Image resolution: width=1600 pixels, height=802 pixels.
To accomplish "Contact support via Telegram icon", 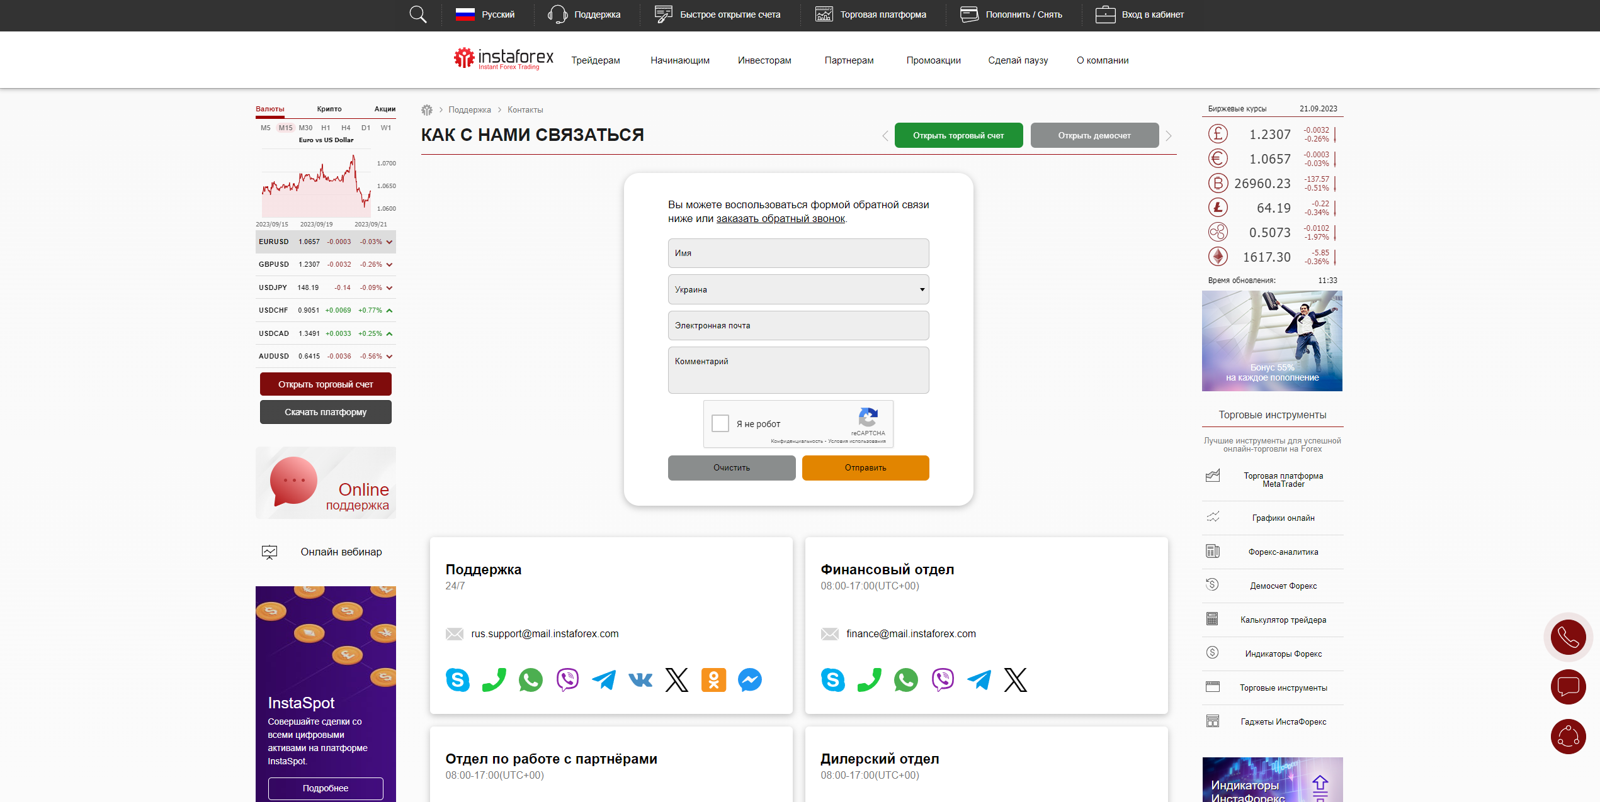I will coord(603,679).
